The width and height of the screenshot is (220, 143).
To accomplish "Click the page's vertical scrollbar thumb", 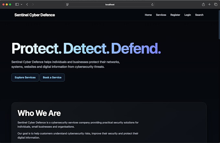I will tap(219, 24).
